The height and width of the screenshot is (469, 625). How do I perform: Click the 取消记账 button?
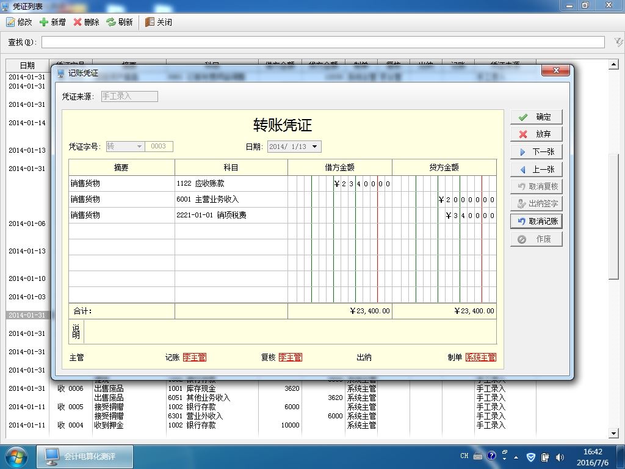536,221
